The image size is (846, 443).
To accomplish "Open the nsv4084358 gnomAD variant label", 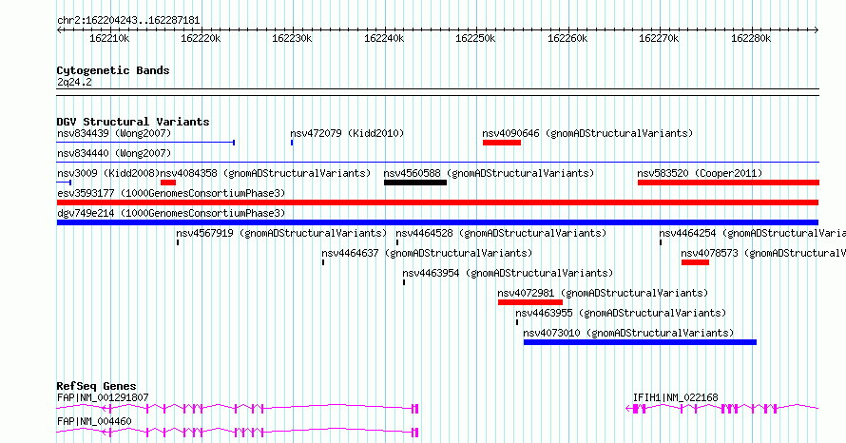I will click(x=266, y=173).
